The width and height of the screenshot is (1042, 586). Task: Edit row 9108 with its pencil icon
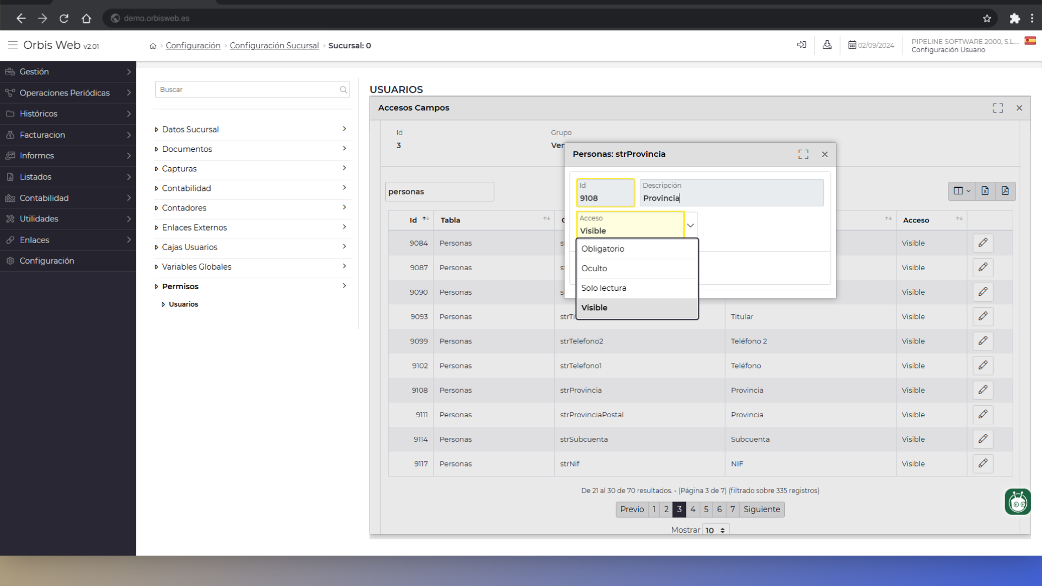(983, 390)
